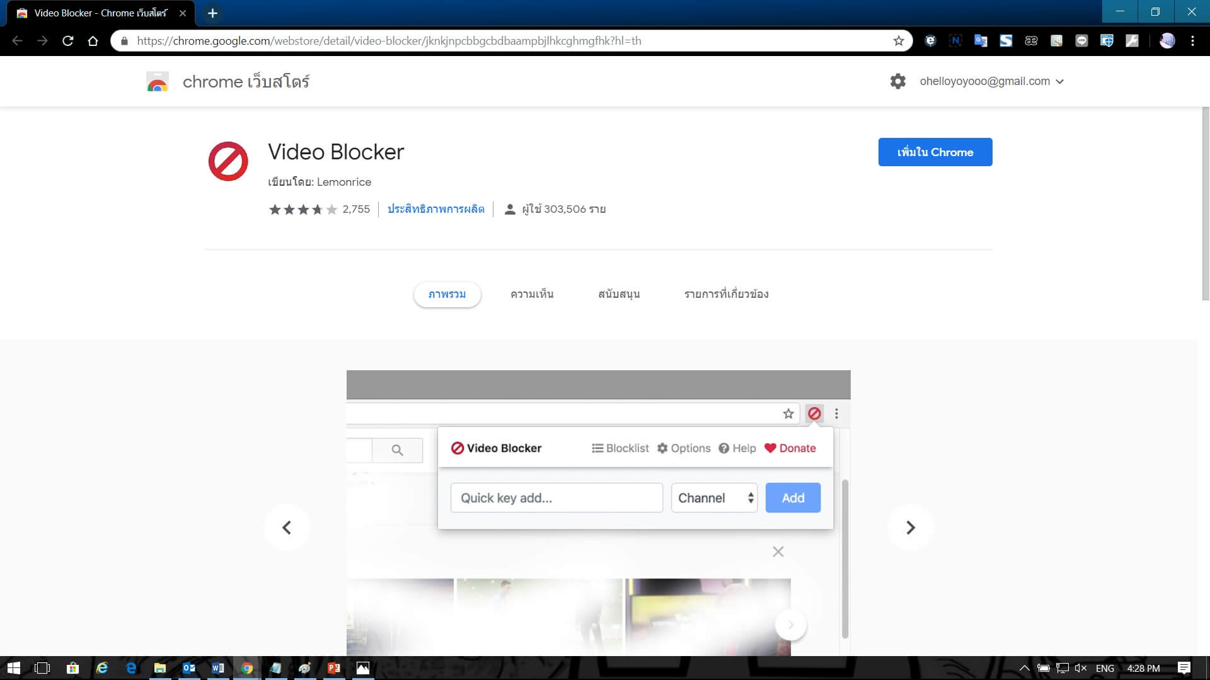
Task: Click the เพิ่มใน Chrome button
Action: coord(935,152)
